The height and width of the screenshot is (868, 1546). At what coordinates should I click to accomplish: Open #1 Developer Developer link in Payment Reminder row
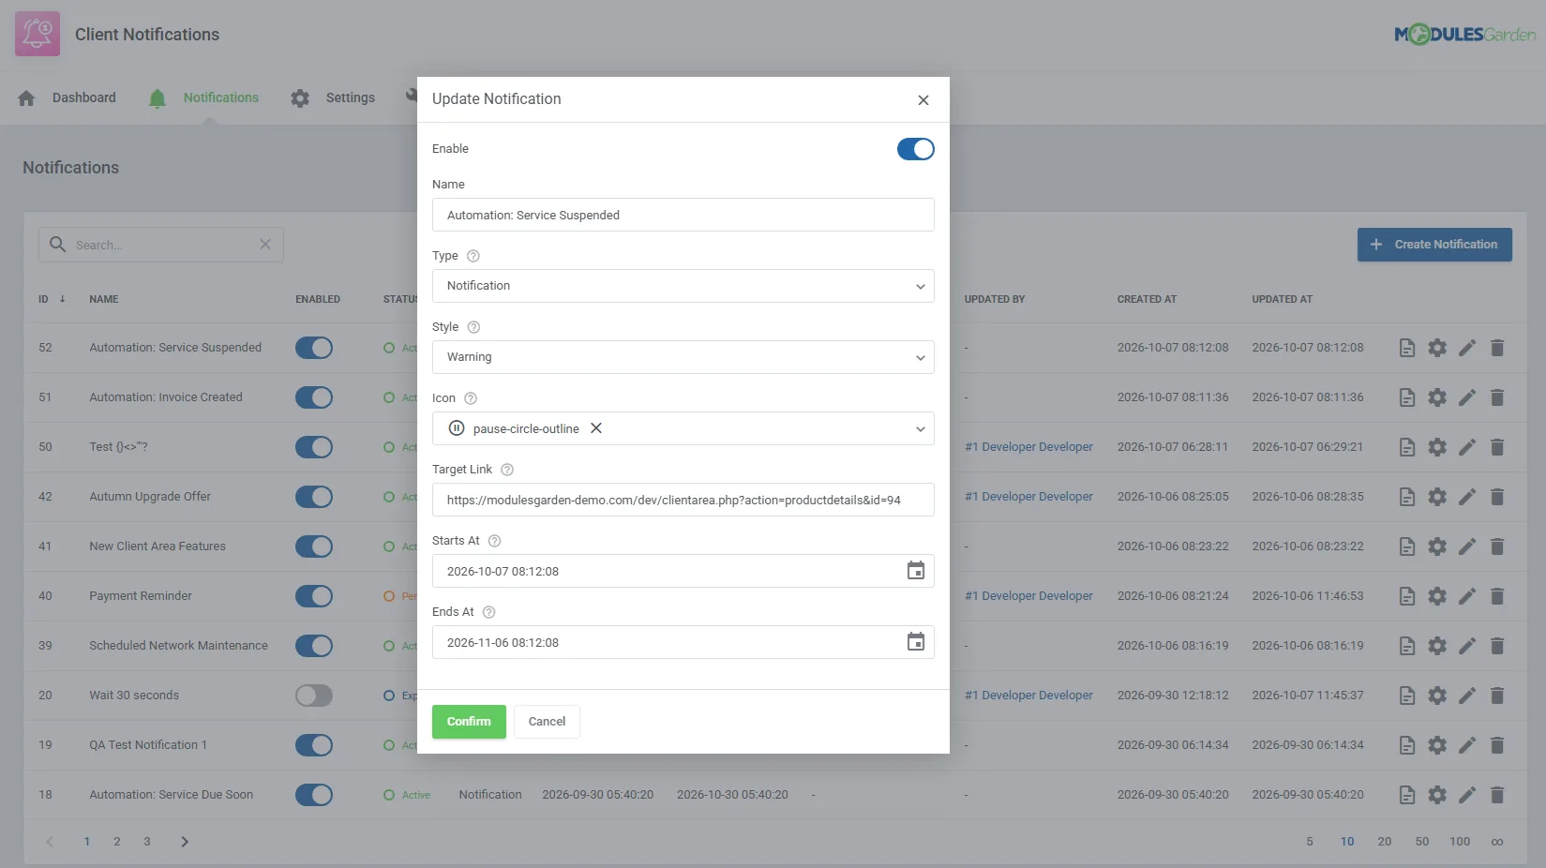click(x=1028, y=596)
